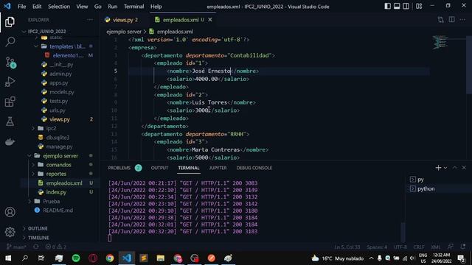Click the Open Changes editor icon

[441, 20]
